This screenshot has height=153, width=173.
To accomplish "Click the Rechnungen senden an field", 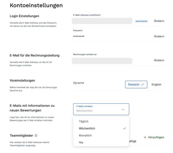I will [102, 61].
